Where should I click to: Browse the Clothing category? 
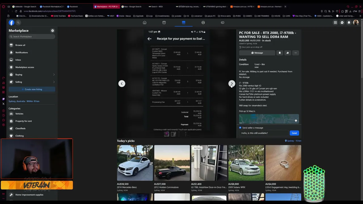(32, 136)
